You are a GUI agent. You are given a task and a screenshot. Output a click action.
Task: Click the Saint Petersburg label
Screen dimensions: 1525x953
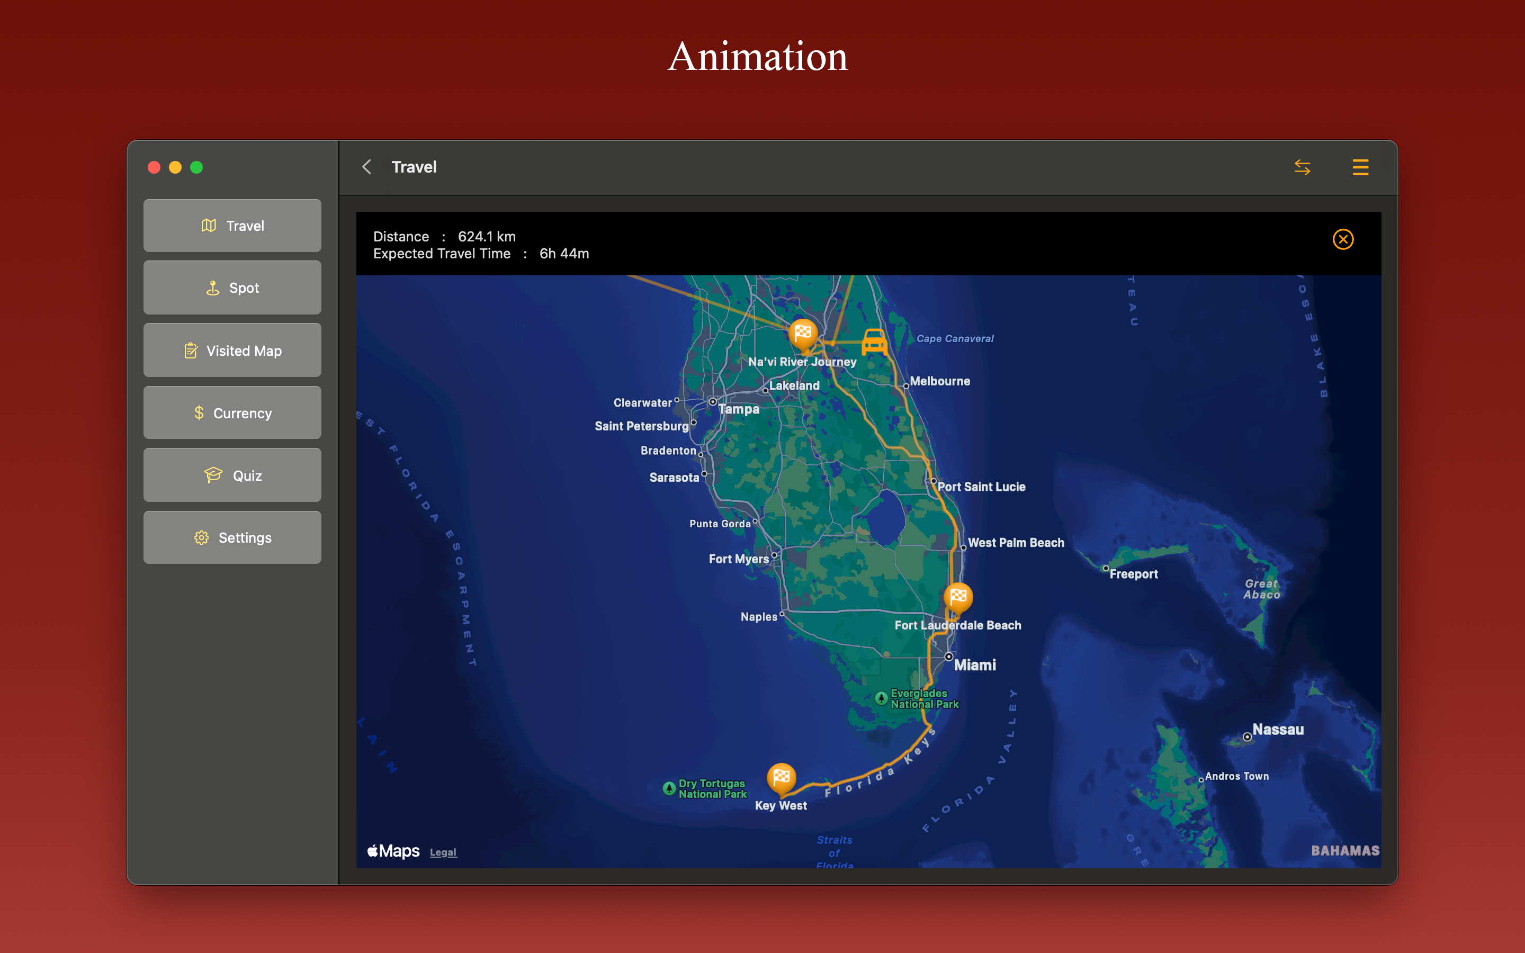point(642,426)
